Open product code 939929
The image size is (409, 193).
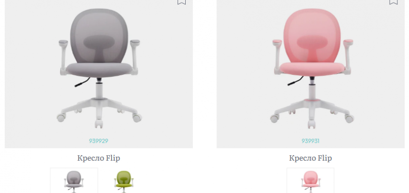point(98,141)
